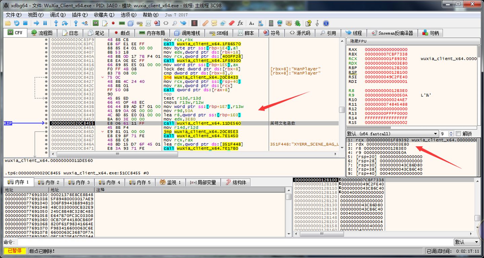Open the calling convention dropdown 默认 (x64 fastcall)

pos(393,134)
